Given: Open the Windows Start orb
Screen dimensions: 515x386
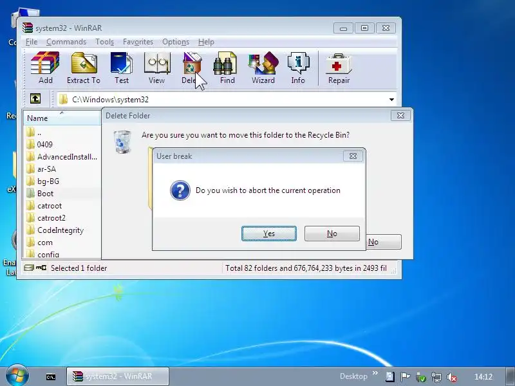Looking at the screenshot, I should click(x=17, y=376).
